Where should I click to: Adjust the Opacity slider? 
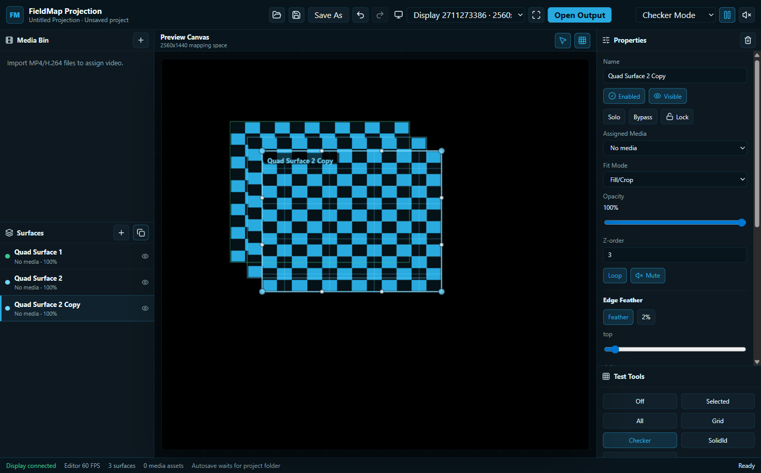(x=675, y=223)
